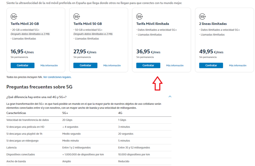Image resolution: width=255 pixels, height=166 pixels.
Task: Click 5G+ icon on Tarifa Móvil 50 GB
Action: [77, 17]
